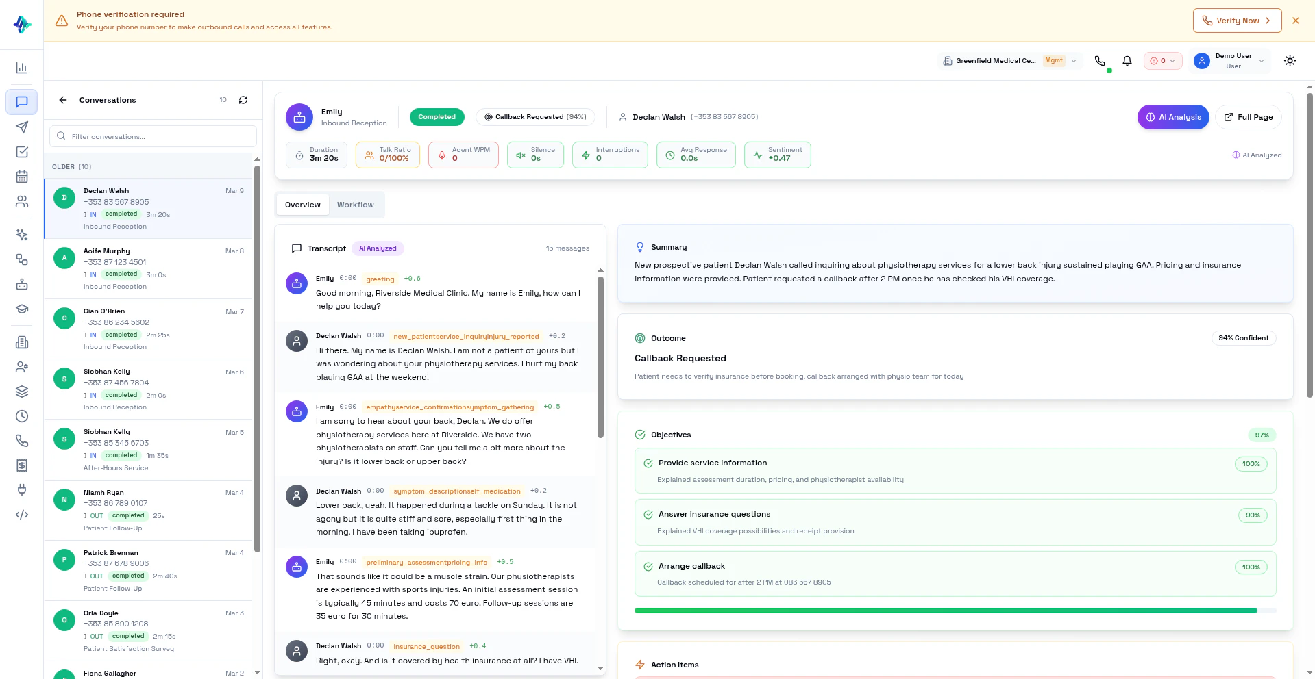Open the calendar sidebar icon

pyautogui.click(x=22, y=177)
